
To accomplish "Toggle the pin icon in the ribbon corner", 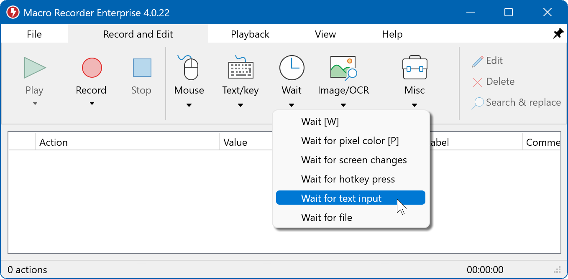I will [x=558, y=34].
